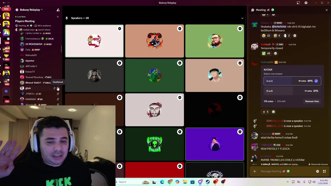Viewport: 331px width, 186px height.
Task: Open the server with the 635 badge
Action: tap(6, 82)
